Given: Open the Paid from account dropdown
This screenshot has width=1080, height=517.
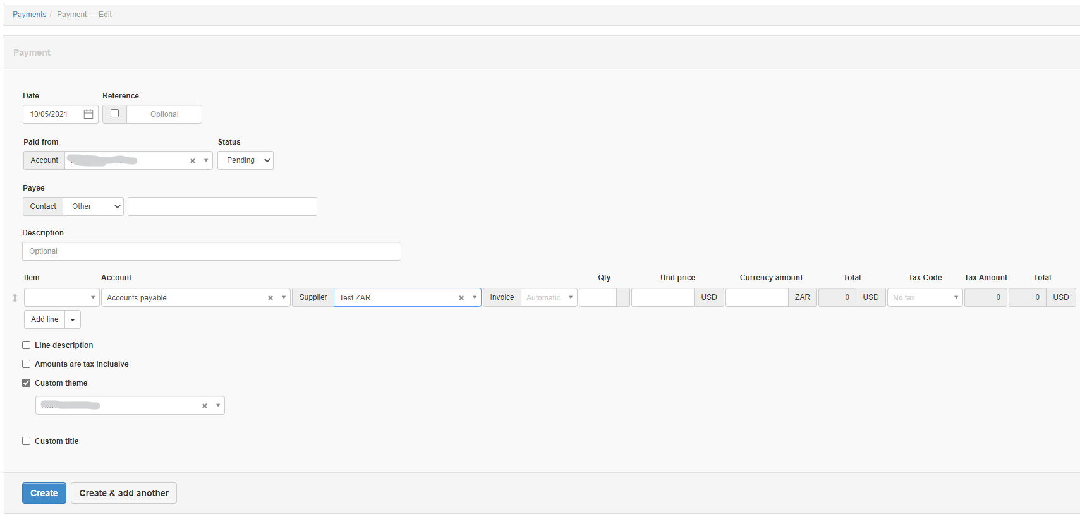Looking at the screenshot, I should [206, 160].
